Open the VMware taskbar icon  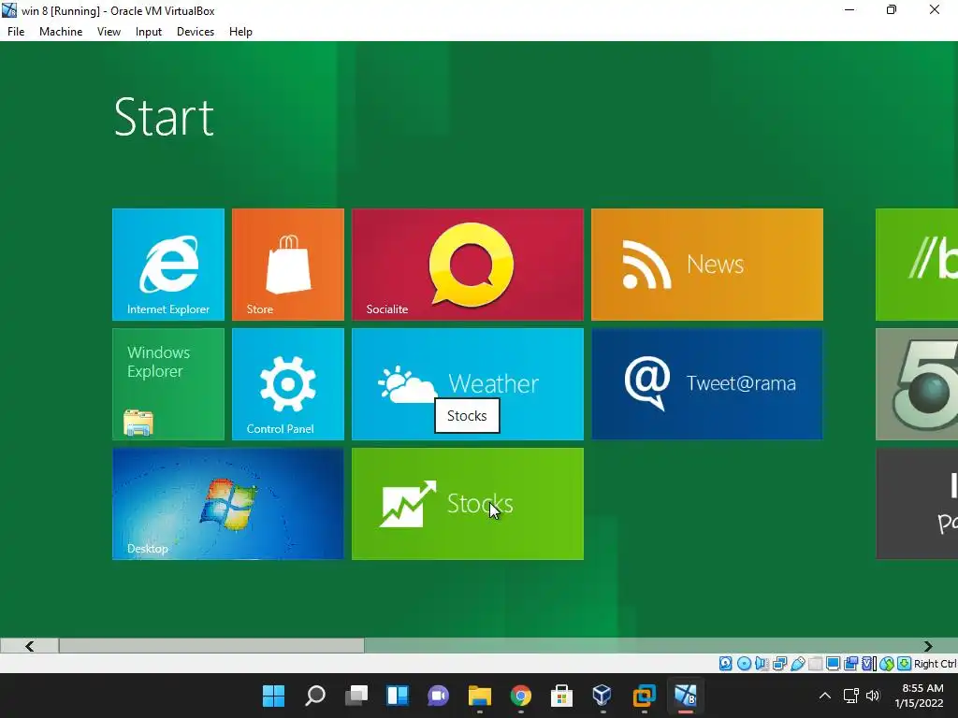tap(644, 696)
